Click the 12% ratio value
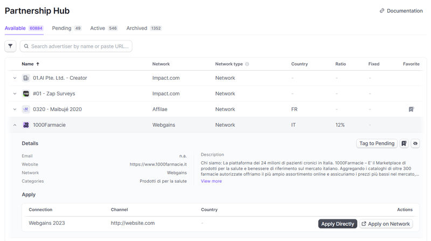Screen dimensions: 431x241 pyautogui.click(x=340, y=125)
